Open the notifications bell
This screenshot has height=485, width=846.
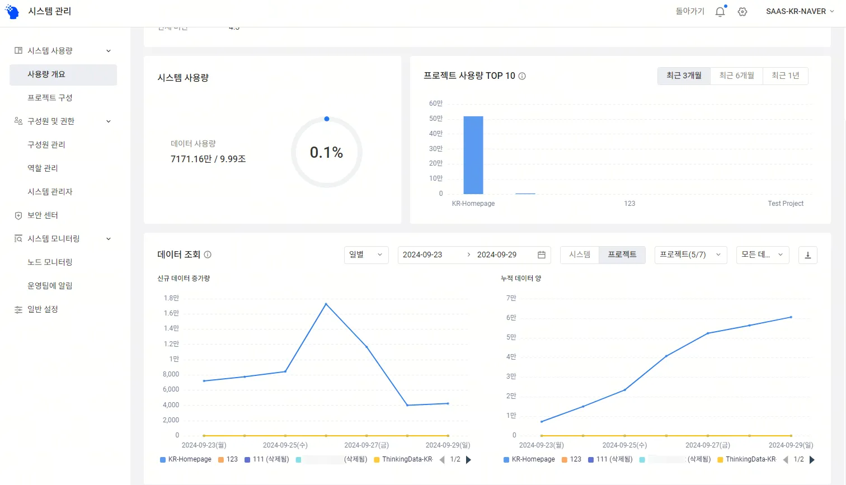pyautogui.click(x=720, y=12)
